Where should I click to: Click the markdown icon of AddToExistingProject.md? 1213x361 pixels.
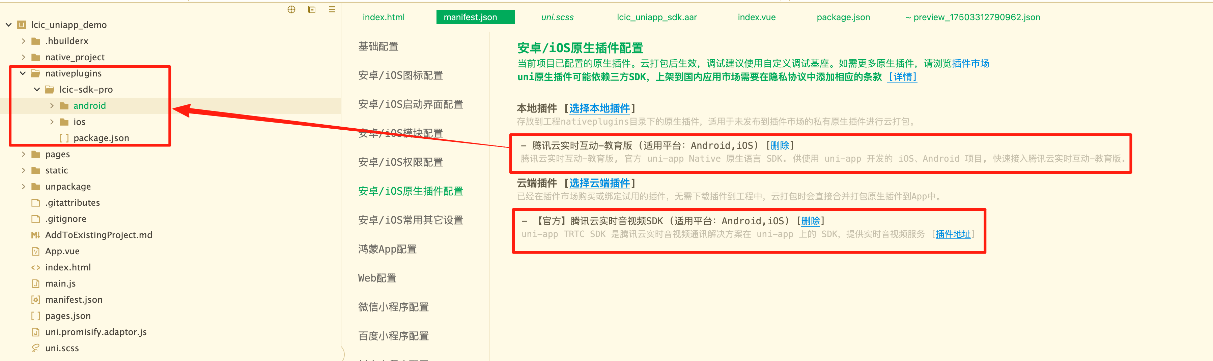(36, 235)
